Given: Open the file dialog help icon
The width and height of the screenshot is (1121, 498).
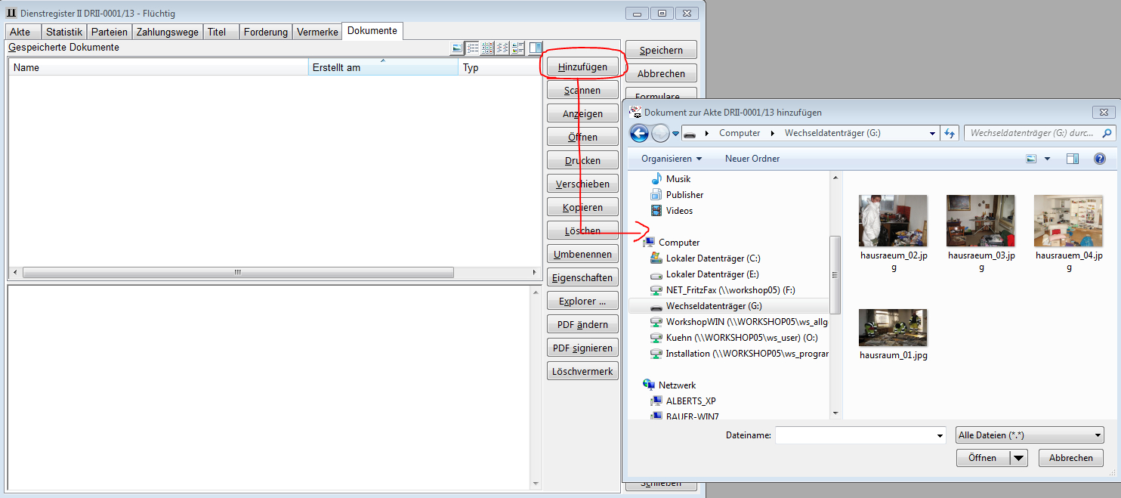Looking at the screenshot, I should pyautogui.click(x=1100, y=159).
